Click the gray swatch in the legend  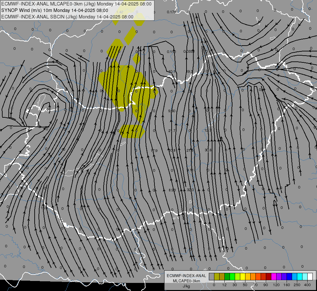pos(211,276)
